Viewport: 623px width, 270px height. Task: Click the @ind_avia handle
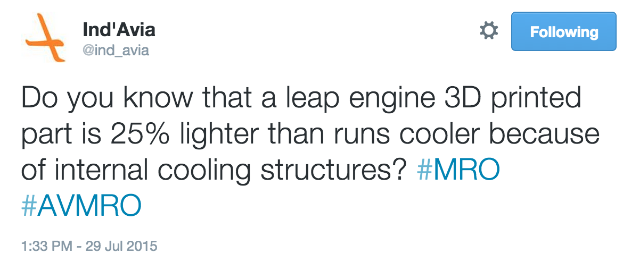[116, 50]
